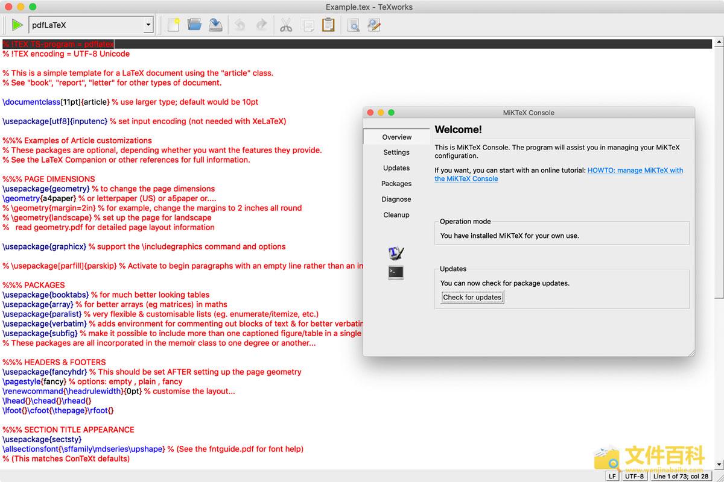Click the \renewcommand{\headrulewidth} line
Viewport: 724px width, 482px height.
pos(119,391)
